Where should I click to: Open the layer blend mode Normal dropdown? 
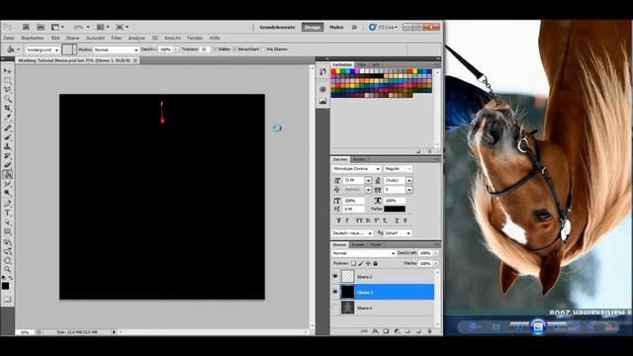point(364,253)
